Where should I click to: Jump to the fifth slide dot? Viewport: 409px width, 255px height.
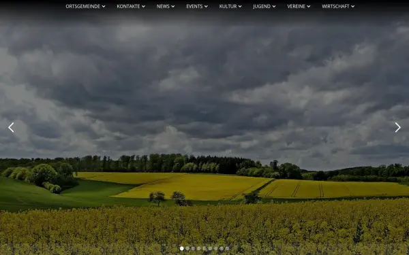click(x=204, y=248)
